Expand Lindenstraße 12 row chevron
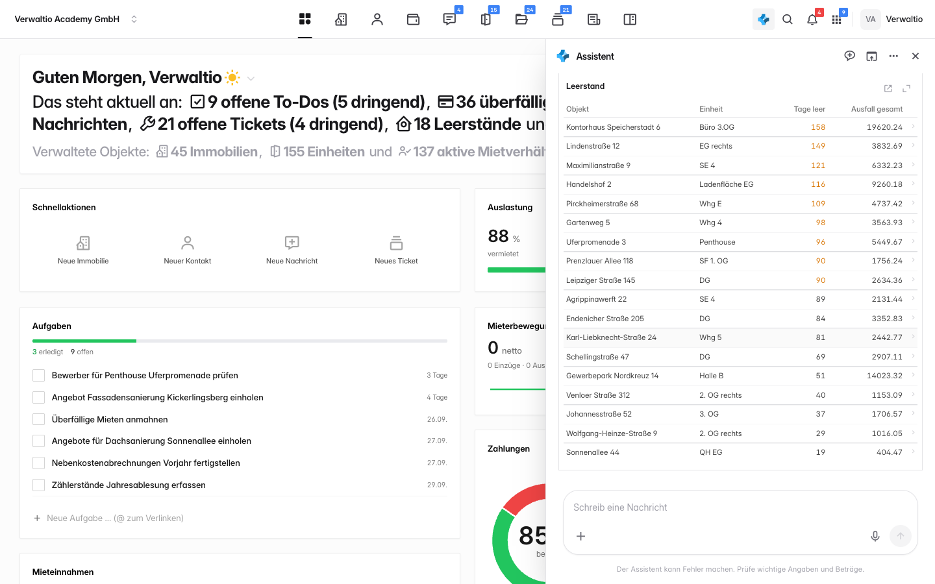Screen dimensions: 935x584 (913, 145)
